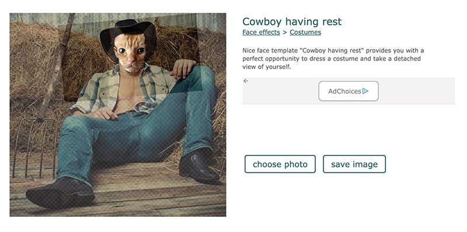
Task: Click the choose photo button
Action: [x=280, y=164]
